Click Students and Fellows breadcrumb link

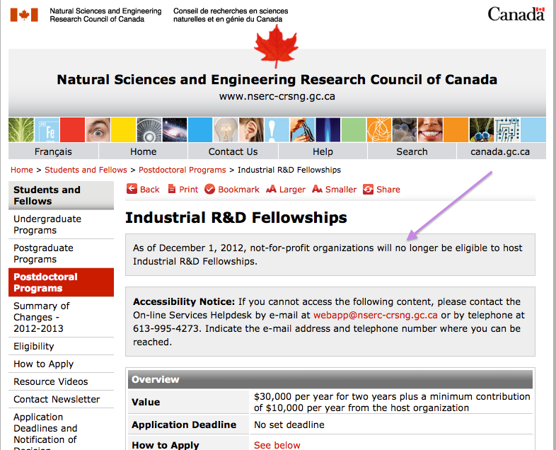86,170
